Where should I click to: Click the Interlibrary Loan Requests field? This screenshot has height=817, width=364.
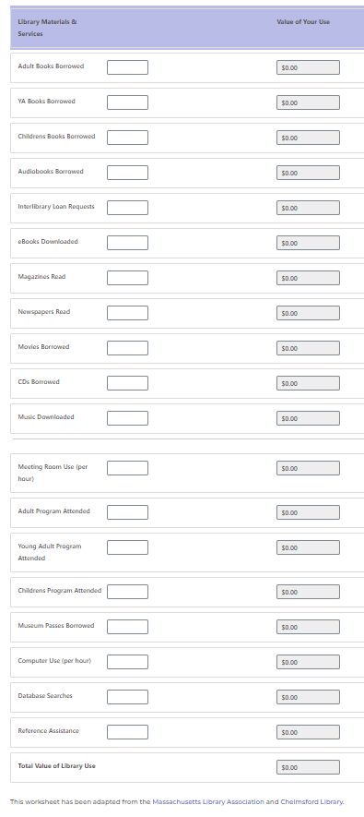pyautogui.click(x=127, y=208)
